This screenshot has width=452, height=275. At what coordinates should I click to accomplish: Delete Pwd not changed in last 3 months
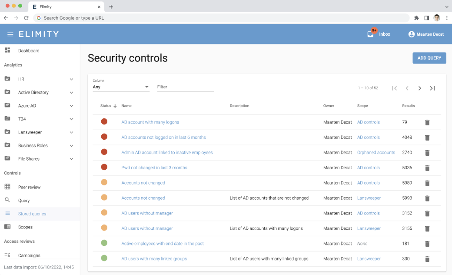427,168
